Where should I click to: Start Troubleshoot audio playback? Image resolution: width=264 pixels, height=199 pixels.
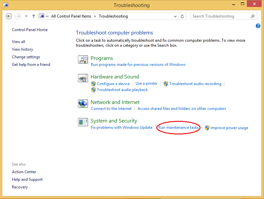[x=122, y=90]
